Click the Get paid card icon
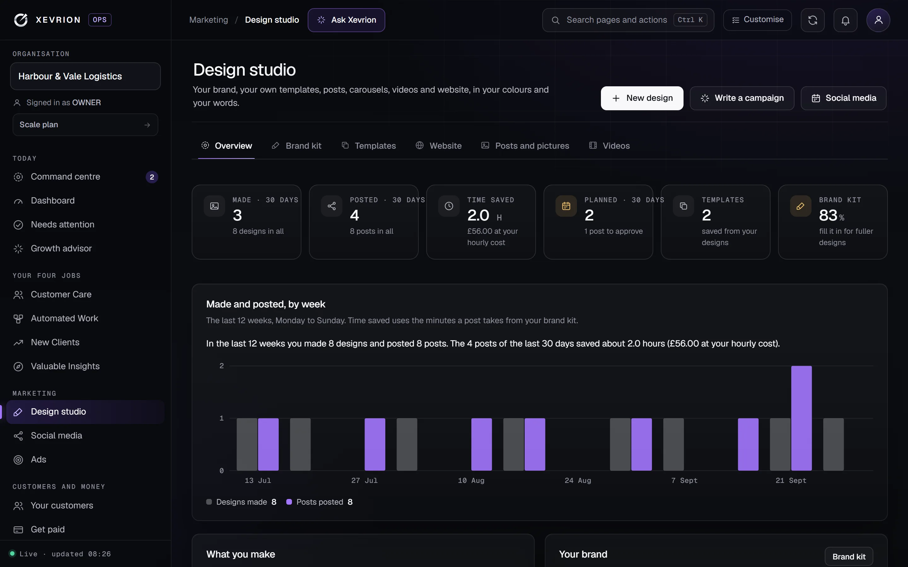 point(18,530)
